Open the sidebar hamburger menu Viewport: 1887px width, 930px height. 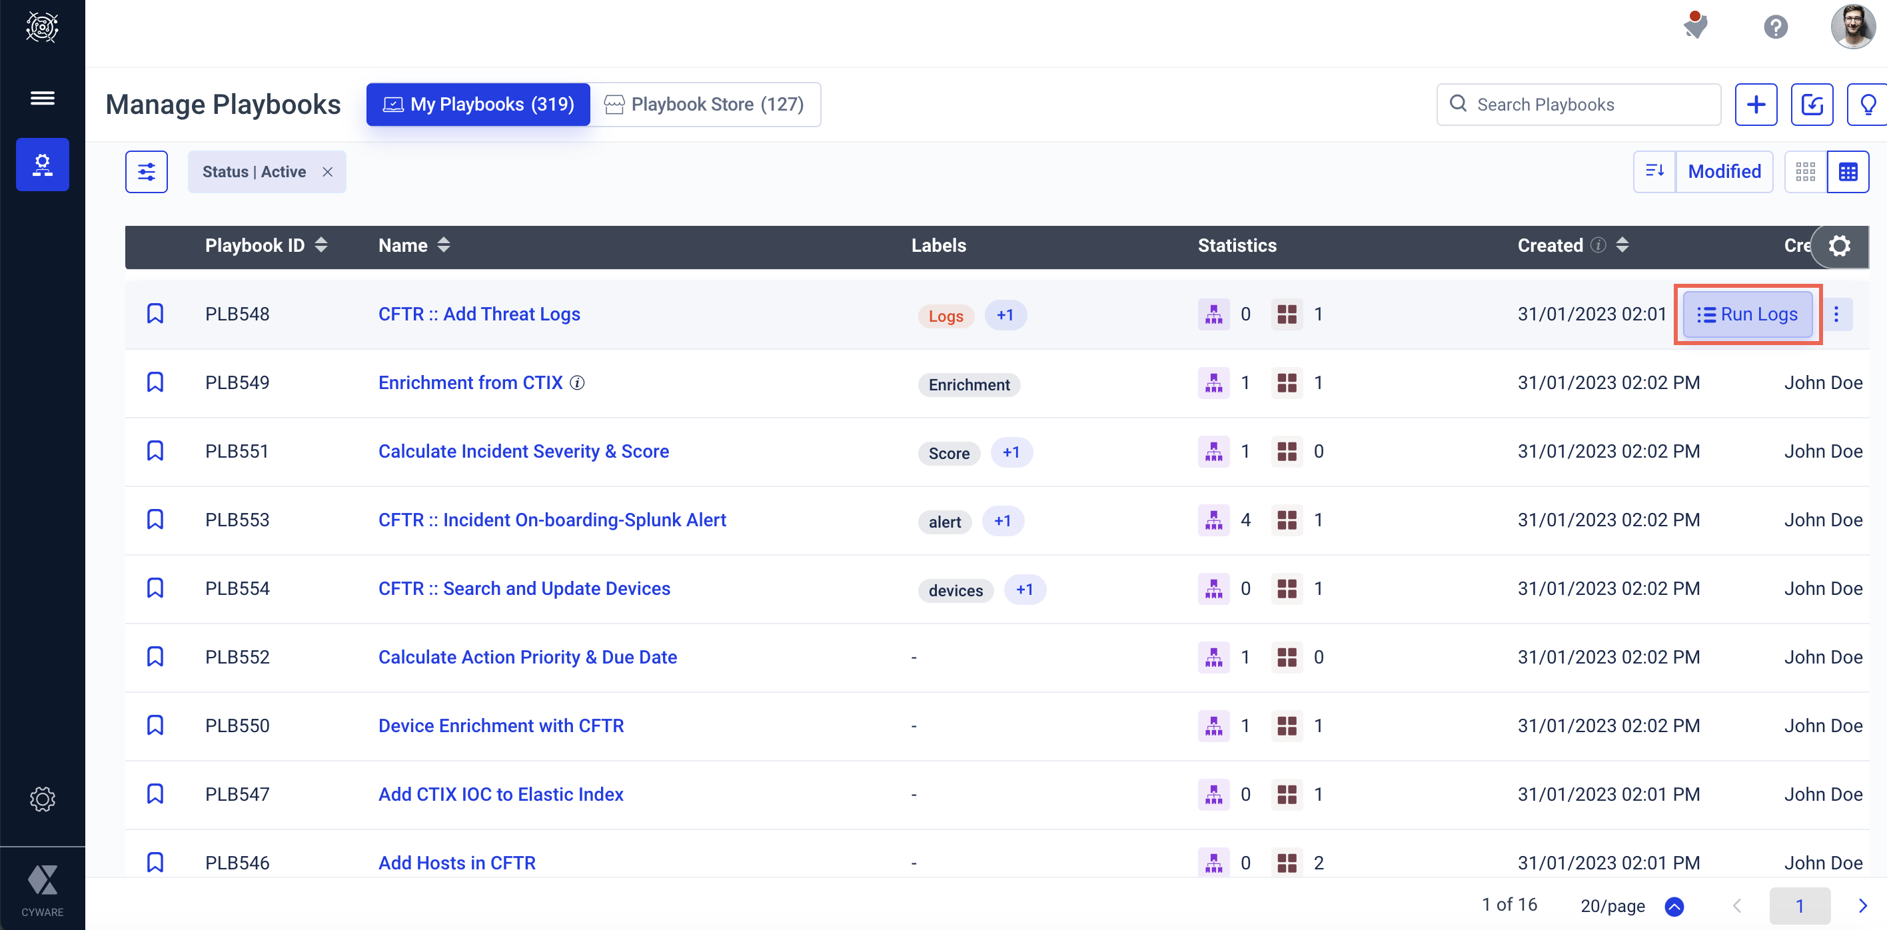click(43, 97)
